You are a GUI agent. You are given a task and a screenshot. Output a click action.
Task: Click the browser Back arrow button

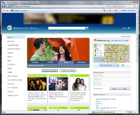[x=3, y=6]
